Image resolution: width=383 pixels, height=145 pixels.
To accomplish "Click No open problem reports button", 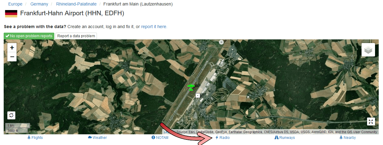I will pos(29,36).
